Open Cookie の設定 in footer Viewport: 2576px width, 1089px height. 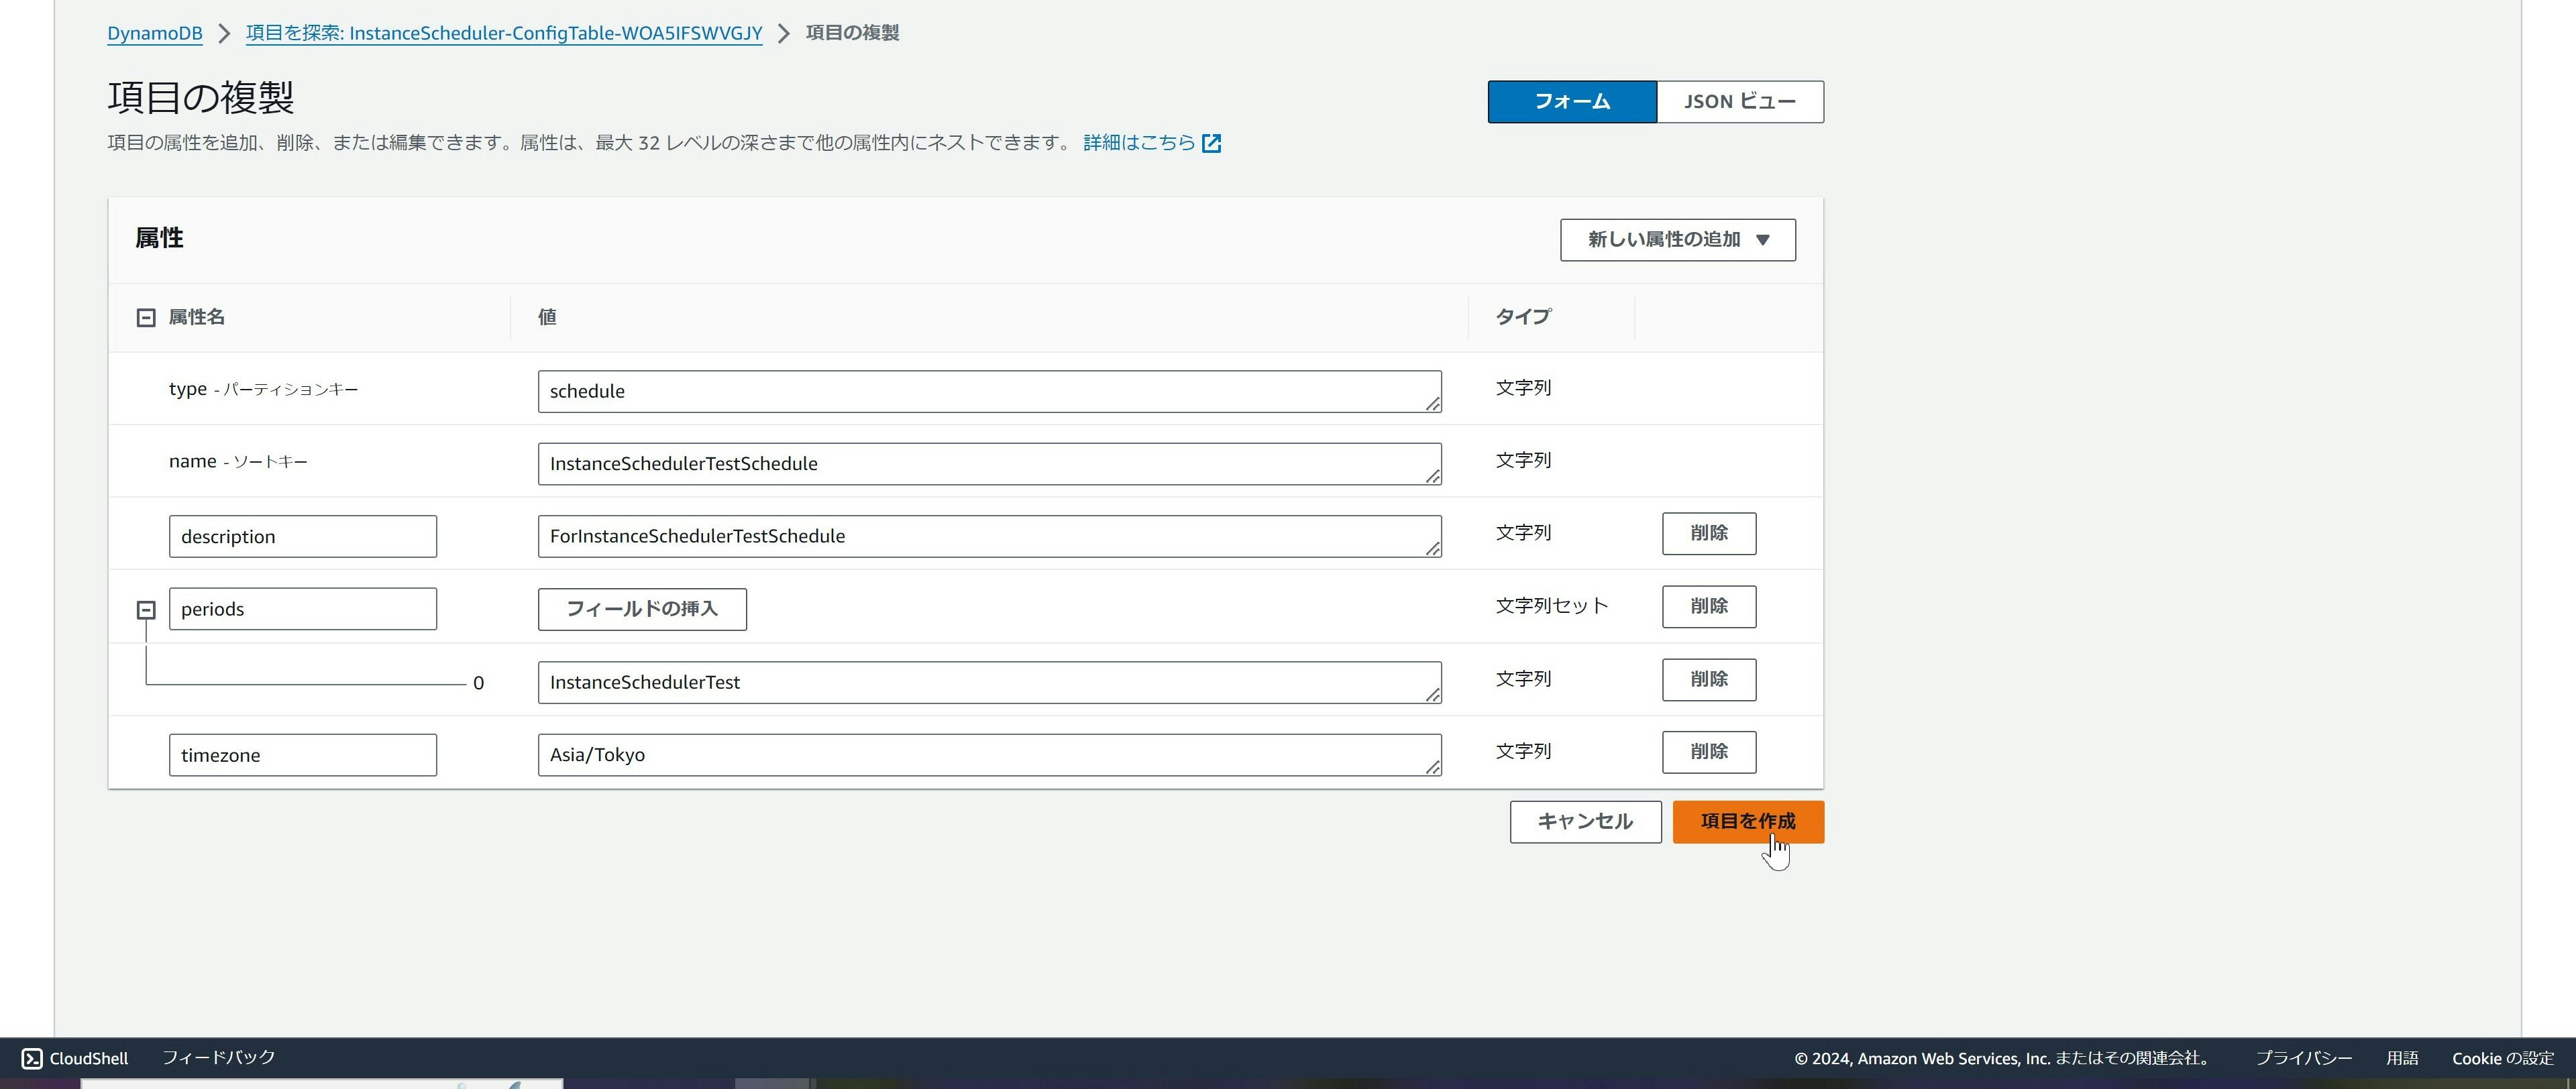pos(2502,1058)
